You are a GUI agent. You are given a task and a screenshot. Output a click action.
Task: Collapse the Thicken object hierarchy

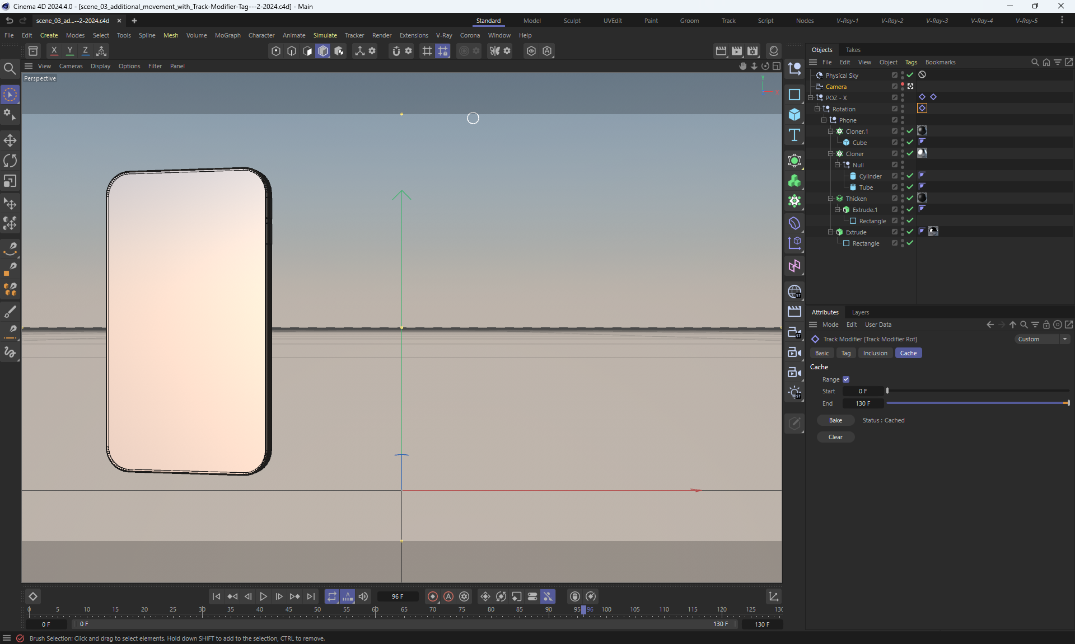click(831, 198)
